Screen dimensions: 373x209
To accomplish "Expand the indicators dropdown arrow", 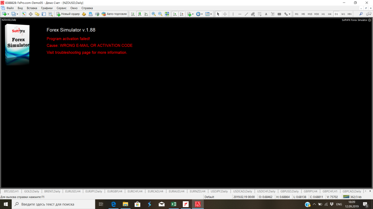I will (193, 14).
